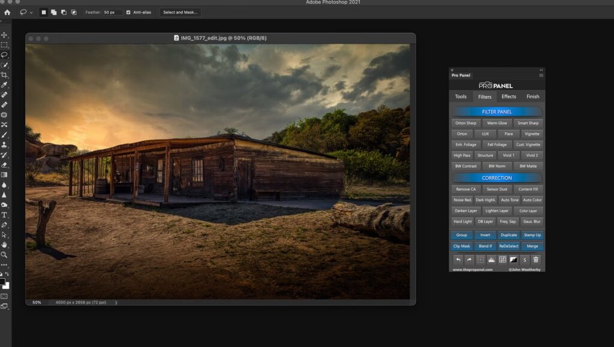Enable Add to Selection mode

click(x=53, y=12)
